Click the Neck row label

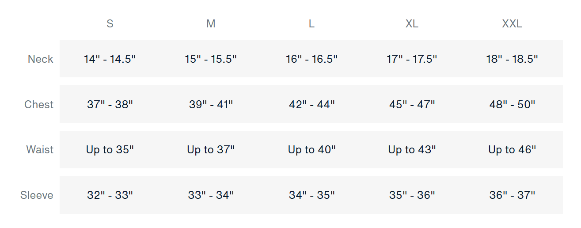(40, 59)
